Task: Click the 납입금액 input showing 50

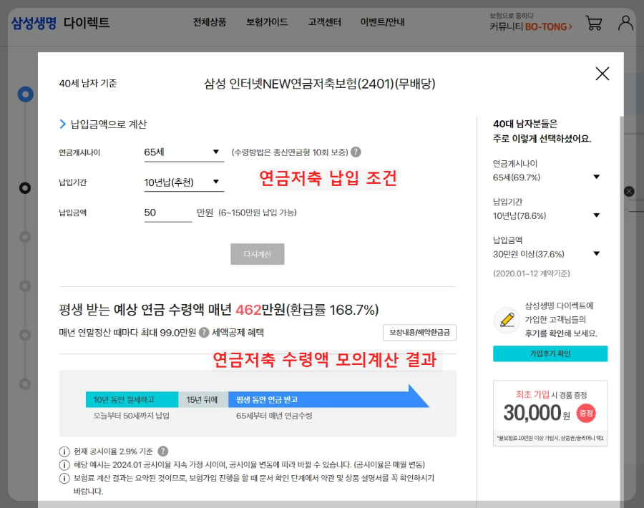Action: [x=167, y=213]
